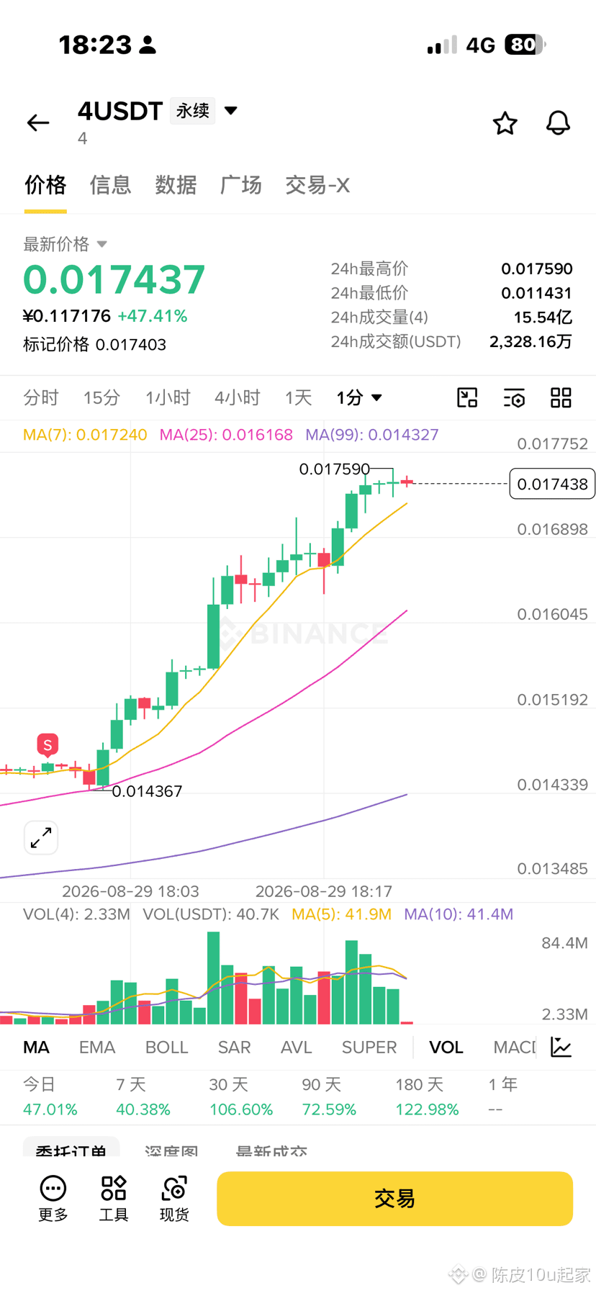This screenshot has width=596, height=1293.
Task: Expand chart to fullscreen with arrows icon
Action: point(41,837)
